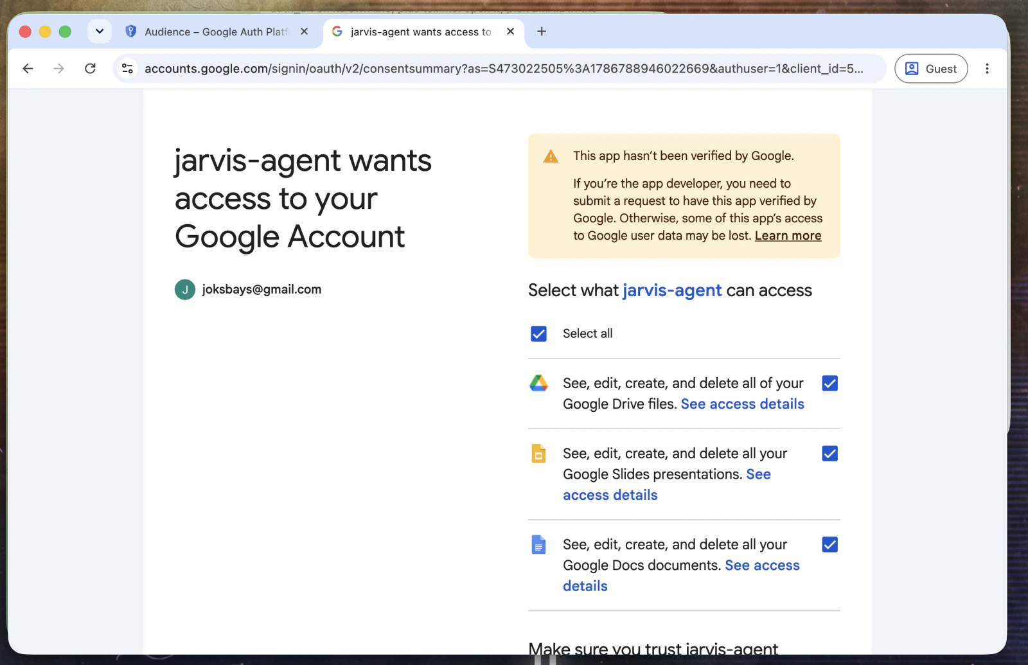1028x665 pixels.
Task: Close the Audience – Google Auth Platform tab
Action: coord(305,31)
